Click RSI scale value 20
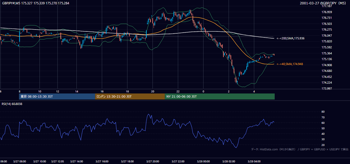This screenshot has width=350, height=164. [x=323, y=145]
